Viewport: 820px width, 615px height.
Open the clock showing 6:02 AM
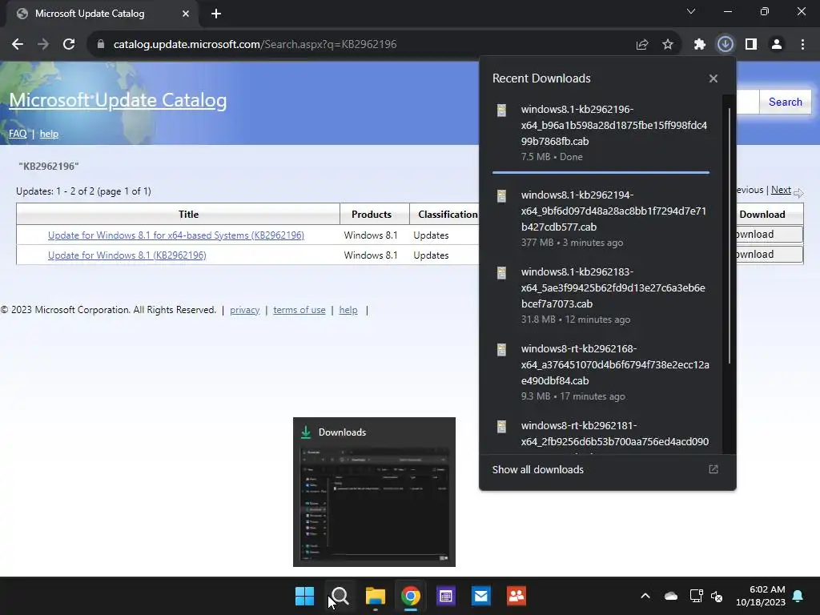tap(761, 596)
